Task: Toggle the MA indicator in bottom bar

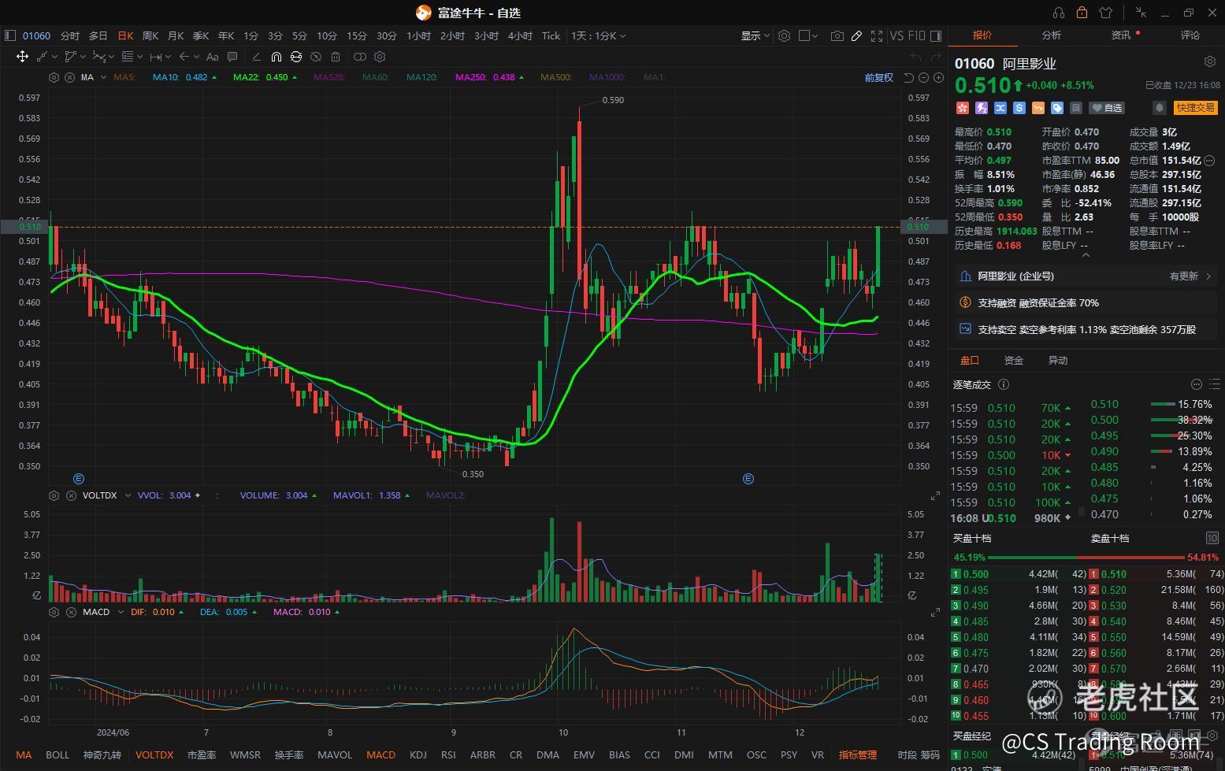Action: coord(24,754)
